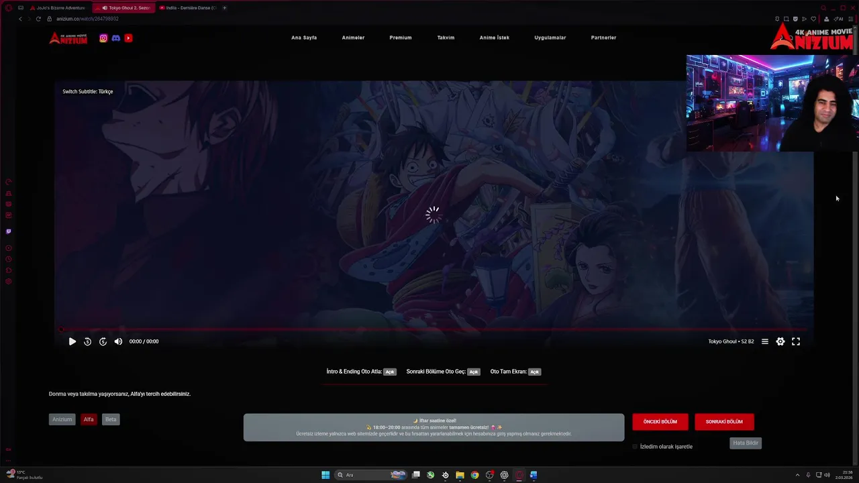Click the Windows taskbar search box
Viewport: 859px width, 483px height.
(x=371, y=475)
